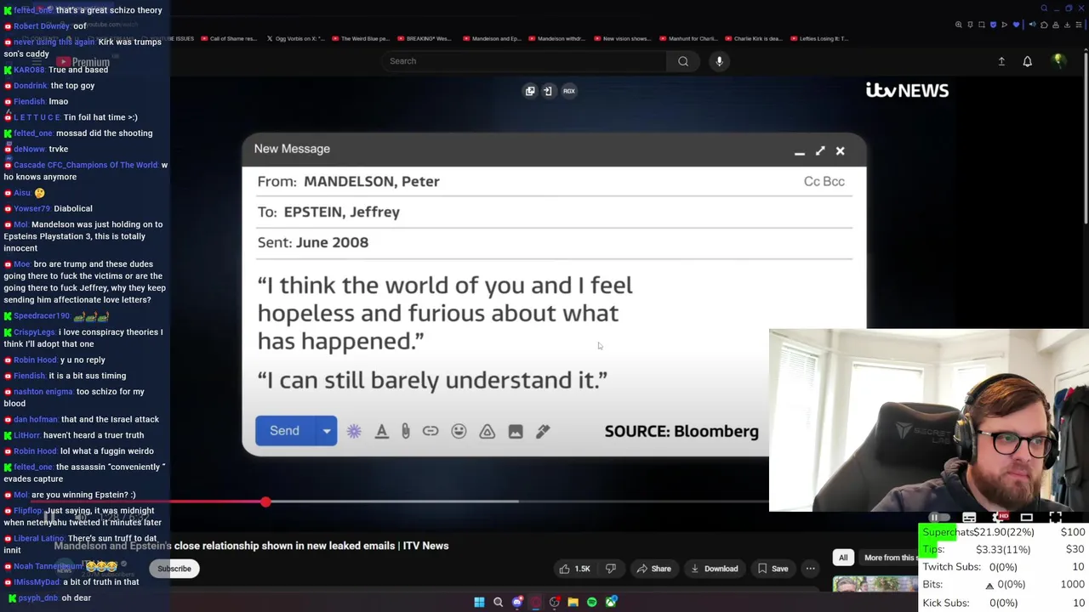Click chat username 'Liberal Latino'
The height and width of the screenshot is (612, 1089).
[x=39, y=539]
